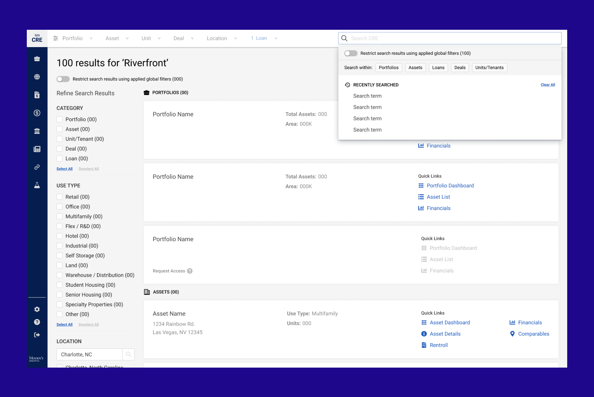Open the Location filter dropdown
Screen dimensions: 594x397
pos(221,38)
